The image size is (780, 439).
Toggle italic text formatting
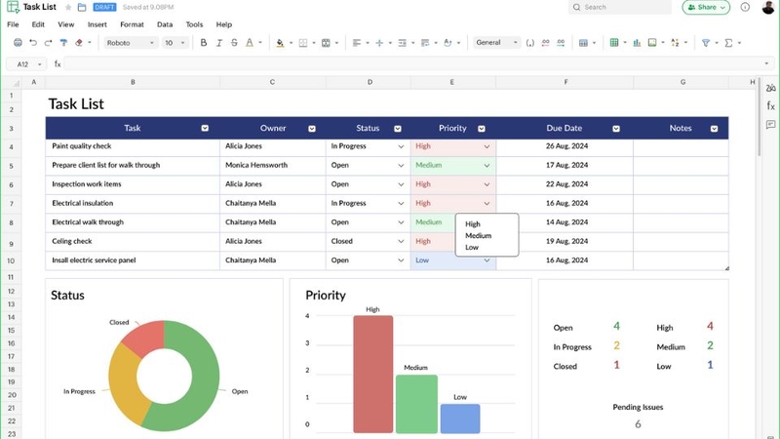click(218, 43)
